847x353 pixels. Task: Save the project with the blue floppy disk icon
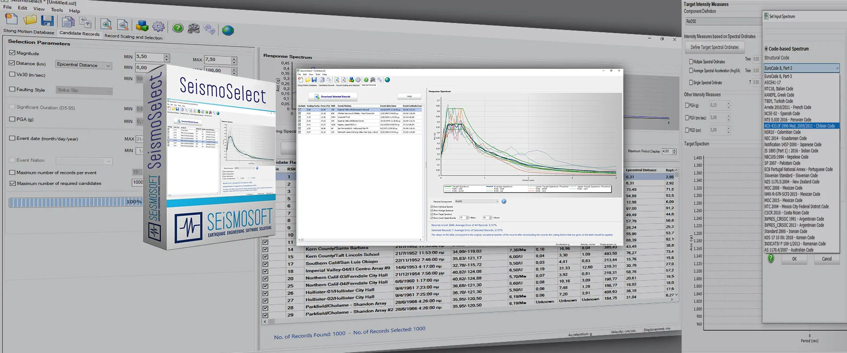click(47, 21)
